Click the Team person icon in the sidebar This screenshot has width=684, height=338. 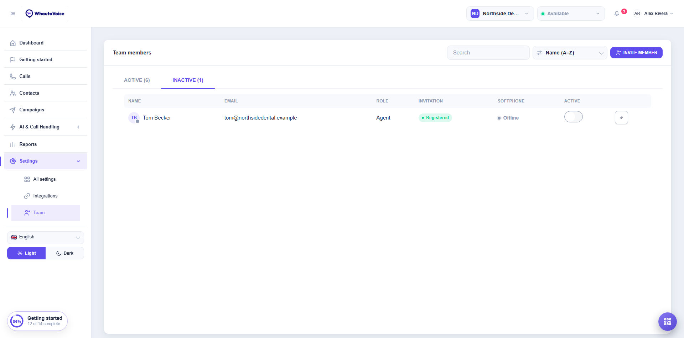point(27,213)
